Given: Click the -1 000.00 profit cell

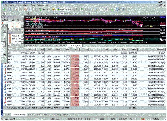Looking at the screenshot, I should point(132,105).
